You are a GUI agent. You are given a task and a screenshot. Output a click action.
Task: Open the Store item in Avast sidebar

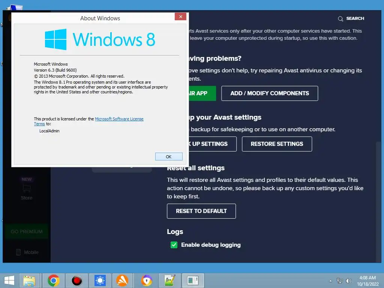coord(27,189)
